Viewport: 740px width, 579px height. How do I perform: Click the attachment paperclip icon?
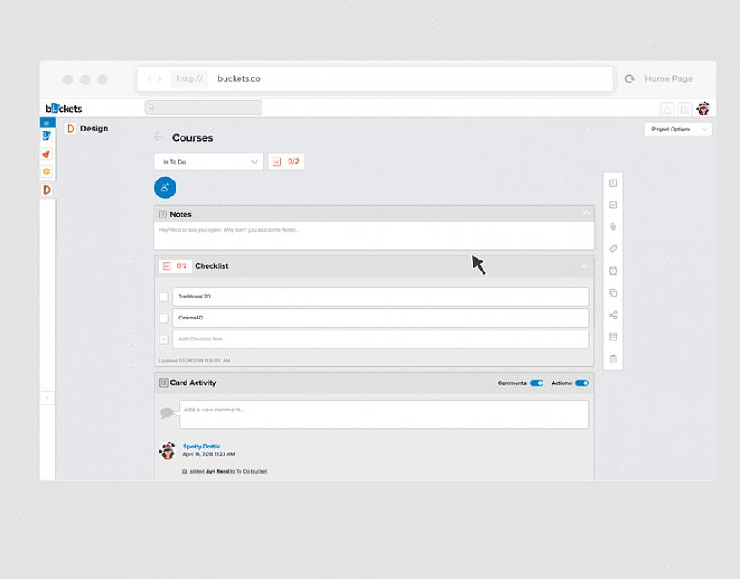pyautogui.click(x=613, y=227)
